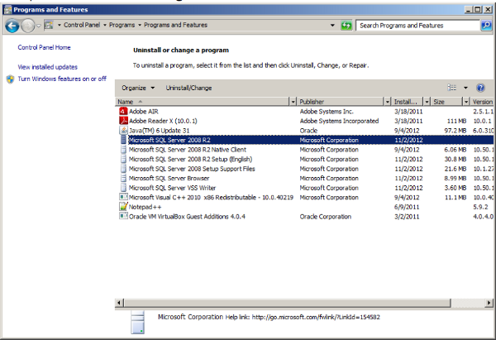Image resolution: width=496 pixels, height=340 pixels.
Task: Click the Notepad++ icon
Action: (123, 207)
